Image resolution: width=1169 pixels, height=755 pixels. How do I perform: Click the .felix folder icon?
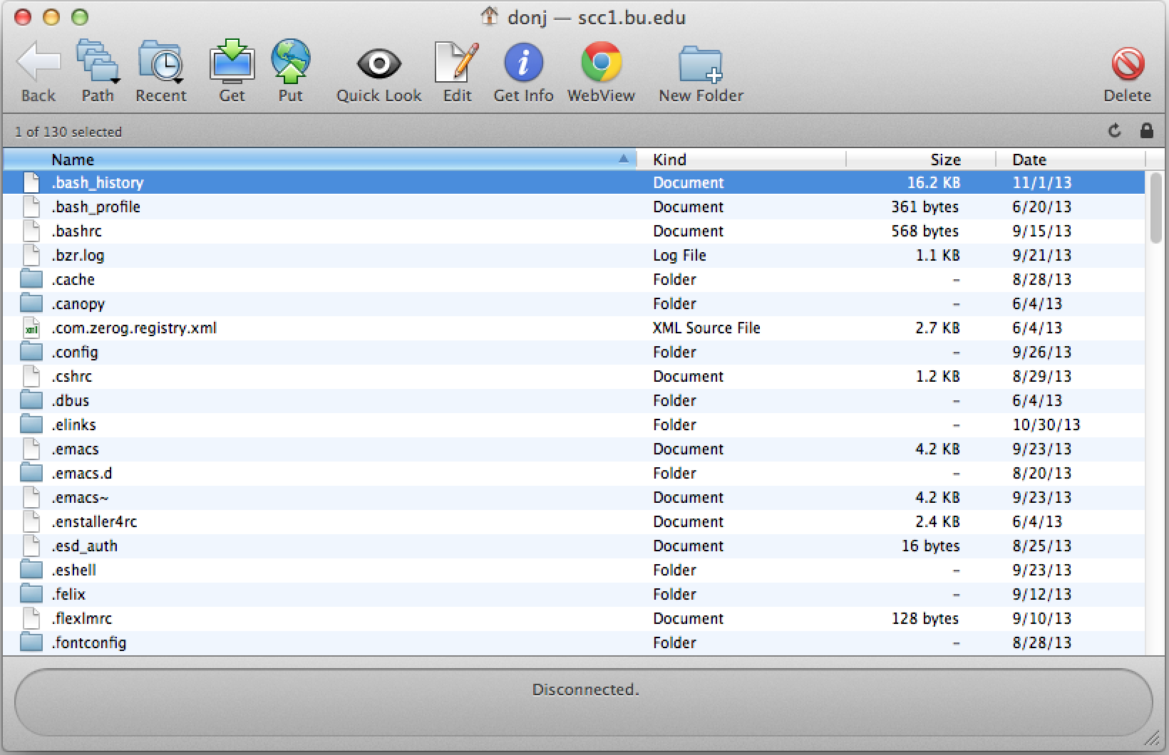31,593
